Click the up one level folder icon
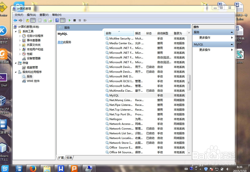The image size is (250, 172). click(27, 20)
